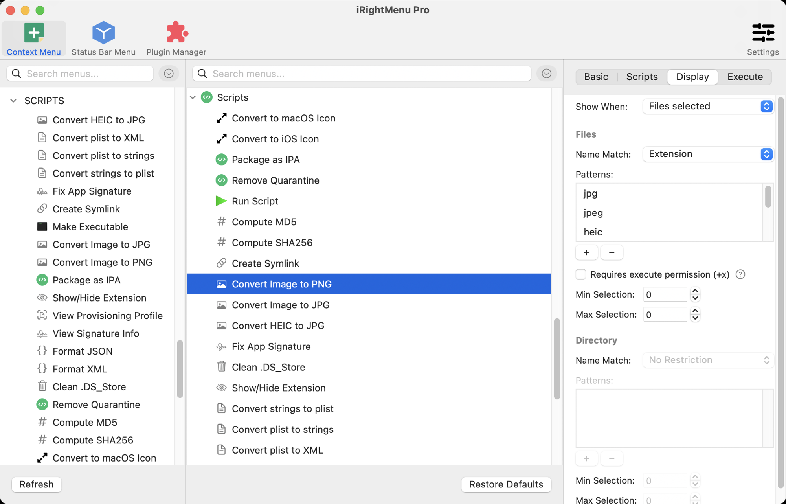Click the terminal icon beside Make Executable
Viewport: 786px width, 504px height.
[x=42, y=226]
